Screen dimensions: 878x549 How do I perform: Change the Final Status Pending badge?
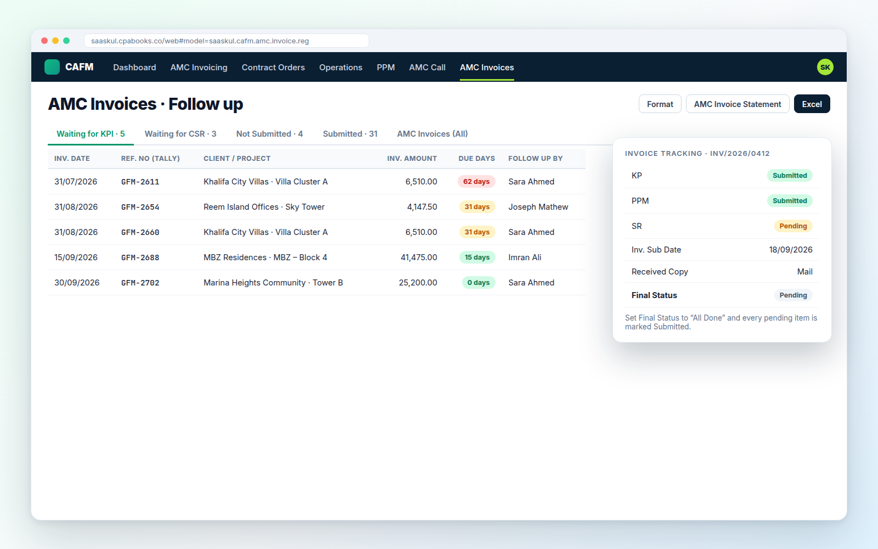793,295
